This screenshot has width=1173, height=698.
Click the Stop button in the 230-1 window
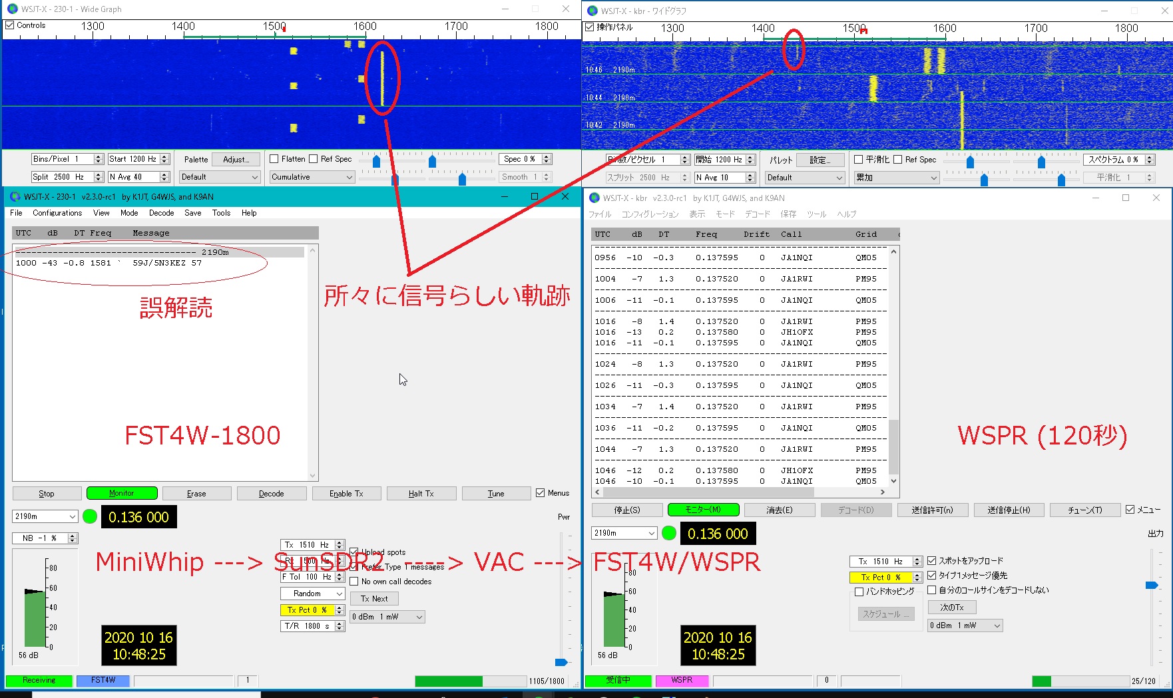[x=47, y=493]
